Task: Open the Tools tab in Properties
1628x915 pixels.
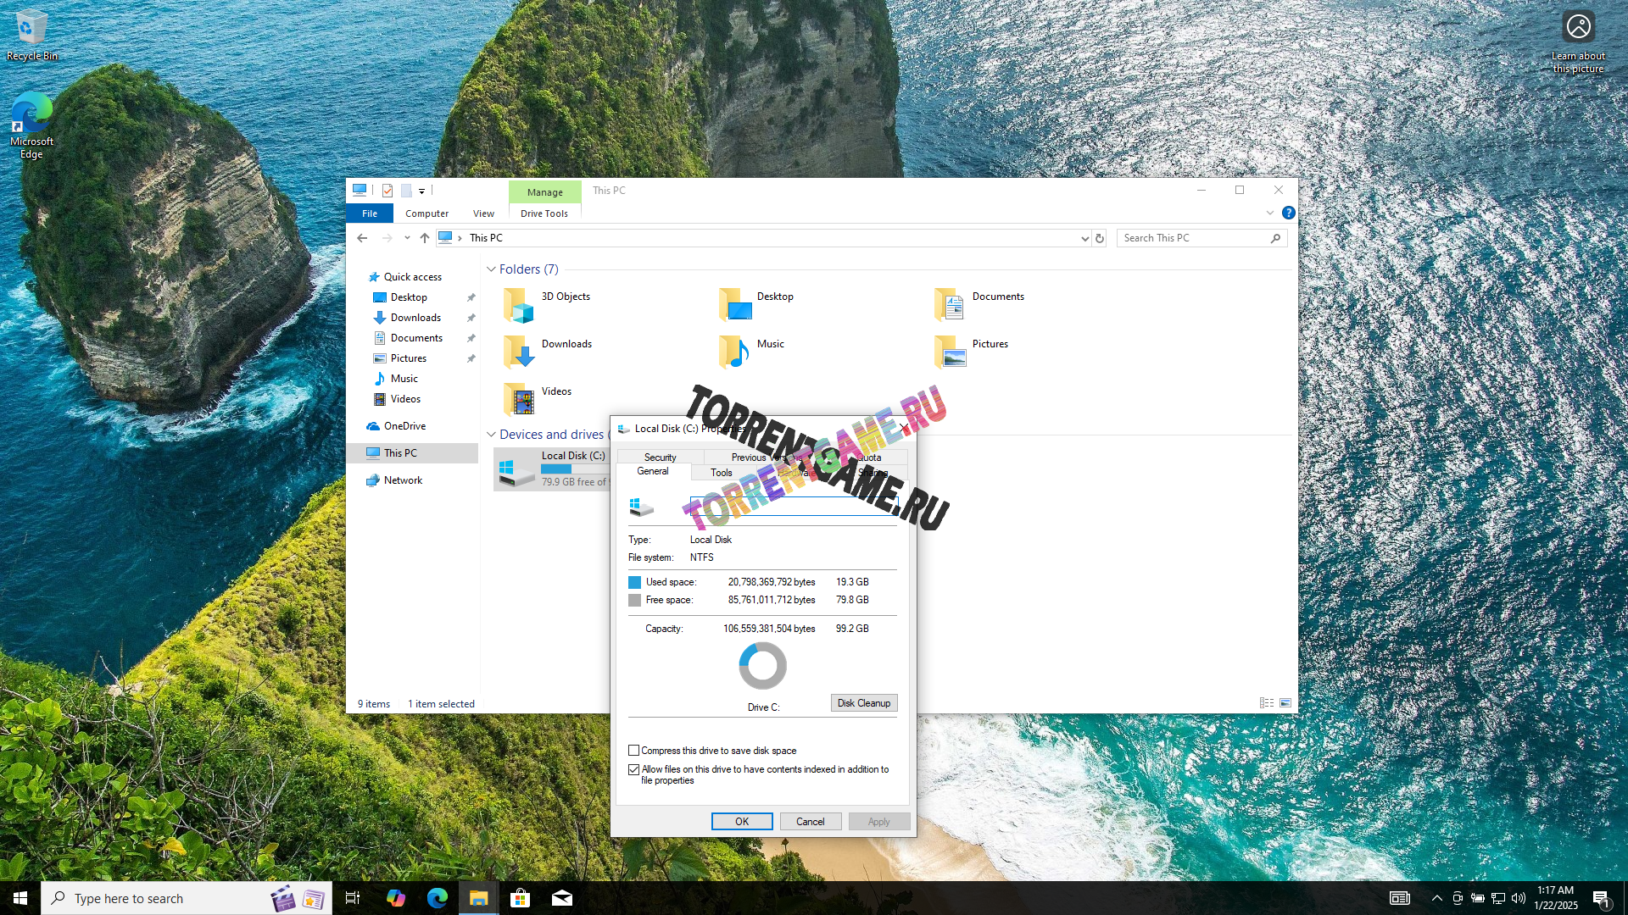Action: 721,473
